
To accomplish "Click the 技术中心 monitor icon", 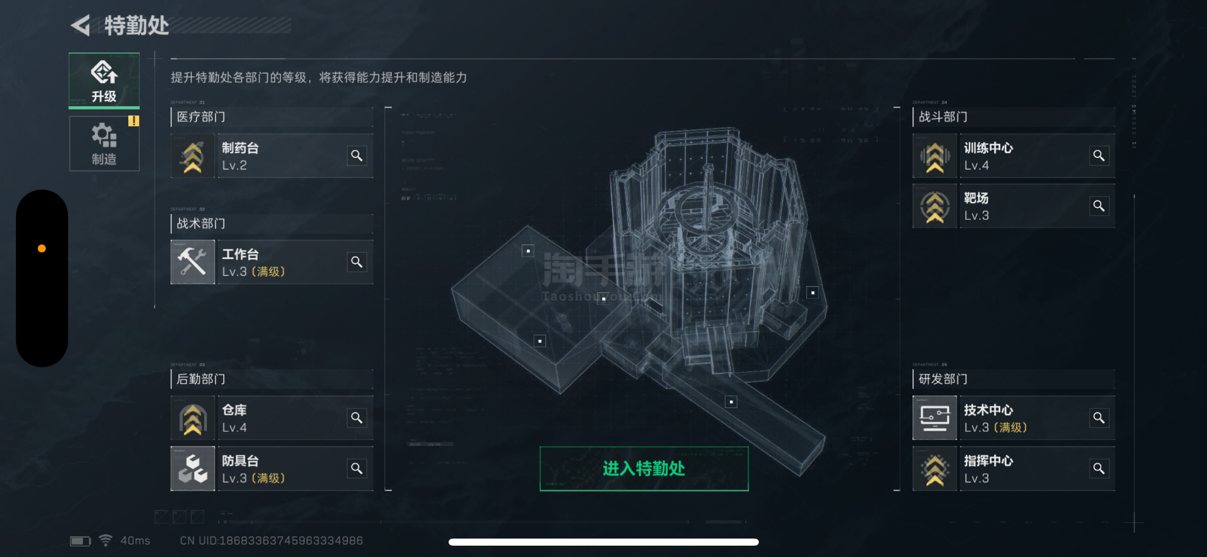I will [x=935, y=418].
